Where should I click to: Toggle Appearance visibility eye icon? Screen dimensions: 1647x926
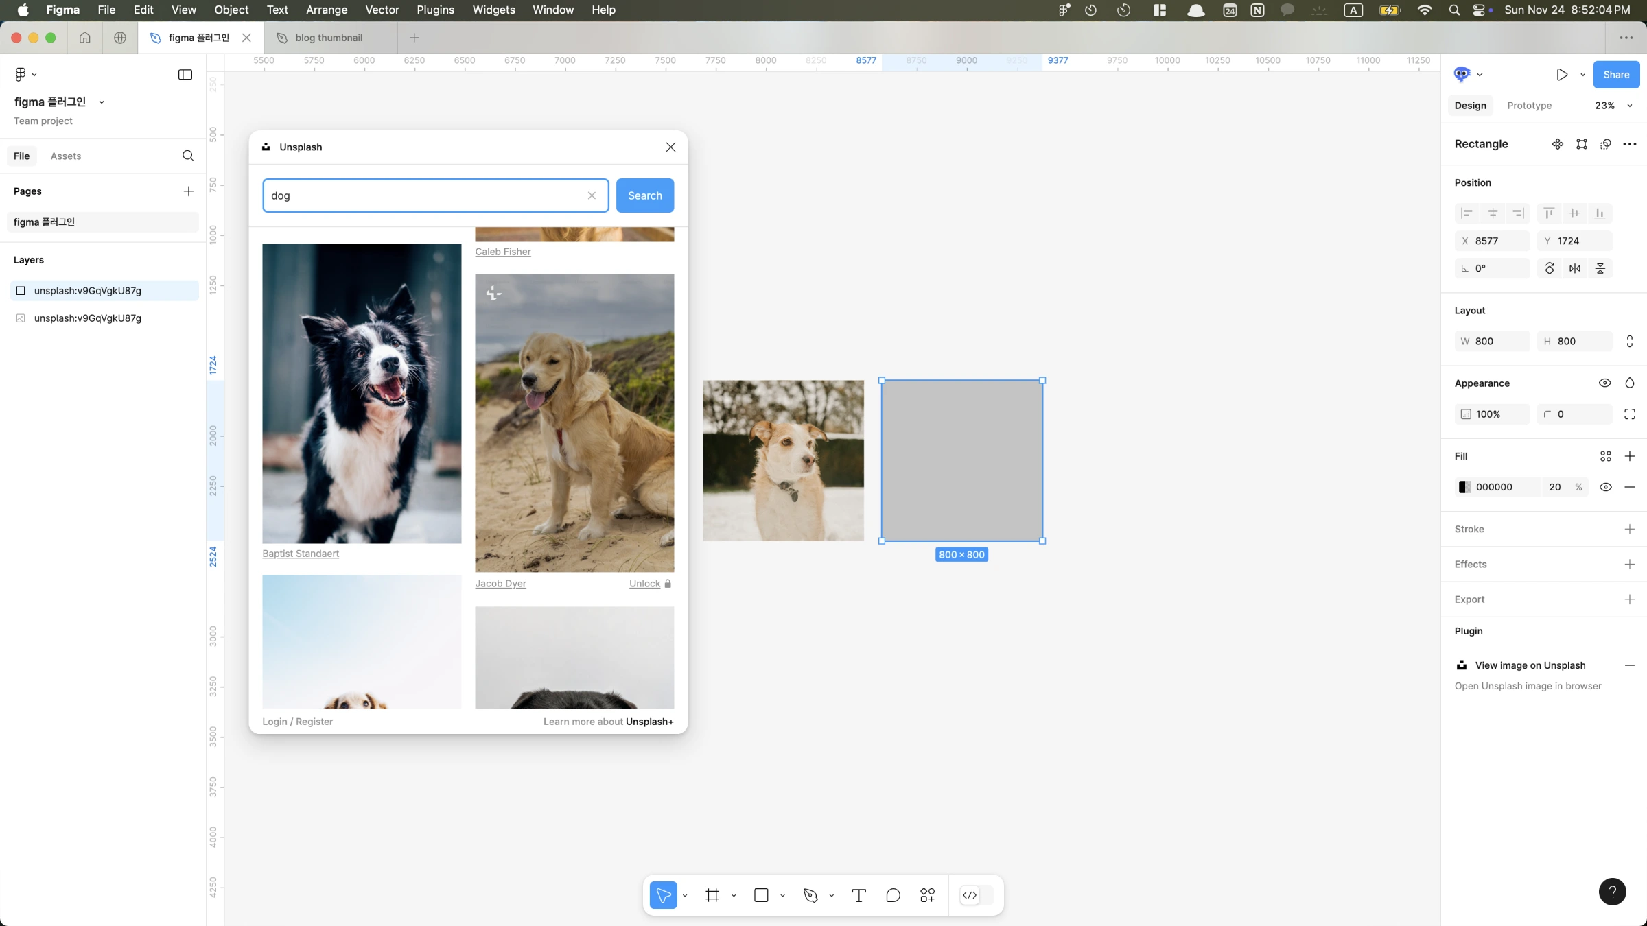(1604, 383)
